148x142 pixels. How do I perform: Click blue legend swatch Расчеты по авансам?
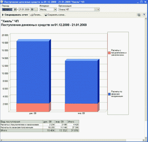coord(109,94)
